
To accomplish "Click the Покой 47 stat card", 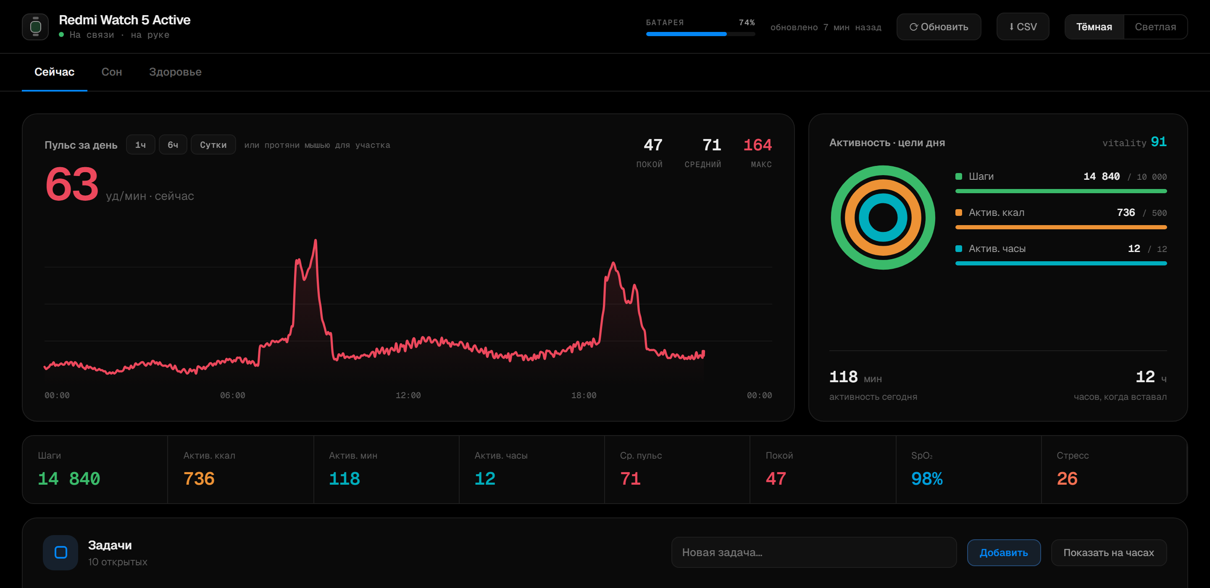I will tap(823, 470).
